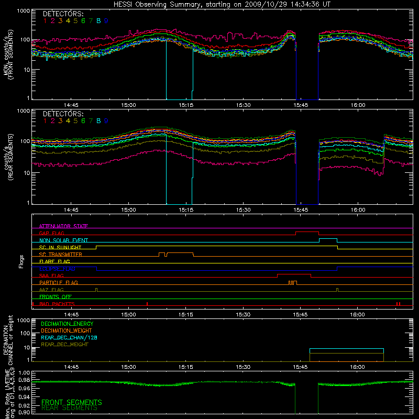
Task: Click 15:45 tick label under rear segments plot
Action: pos(301,210)
